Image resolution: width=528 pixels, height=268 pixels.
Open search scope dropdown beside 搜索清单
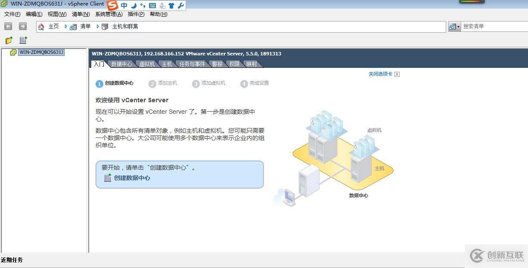(x=454, y=27)
